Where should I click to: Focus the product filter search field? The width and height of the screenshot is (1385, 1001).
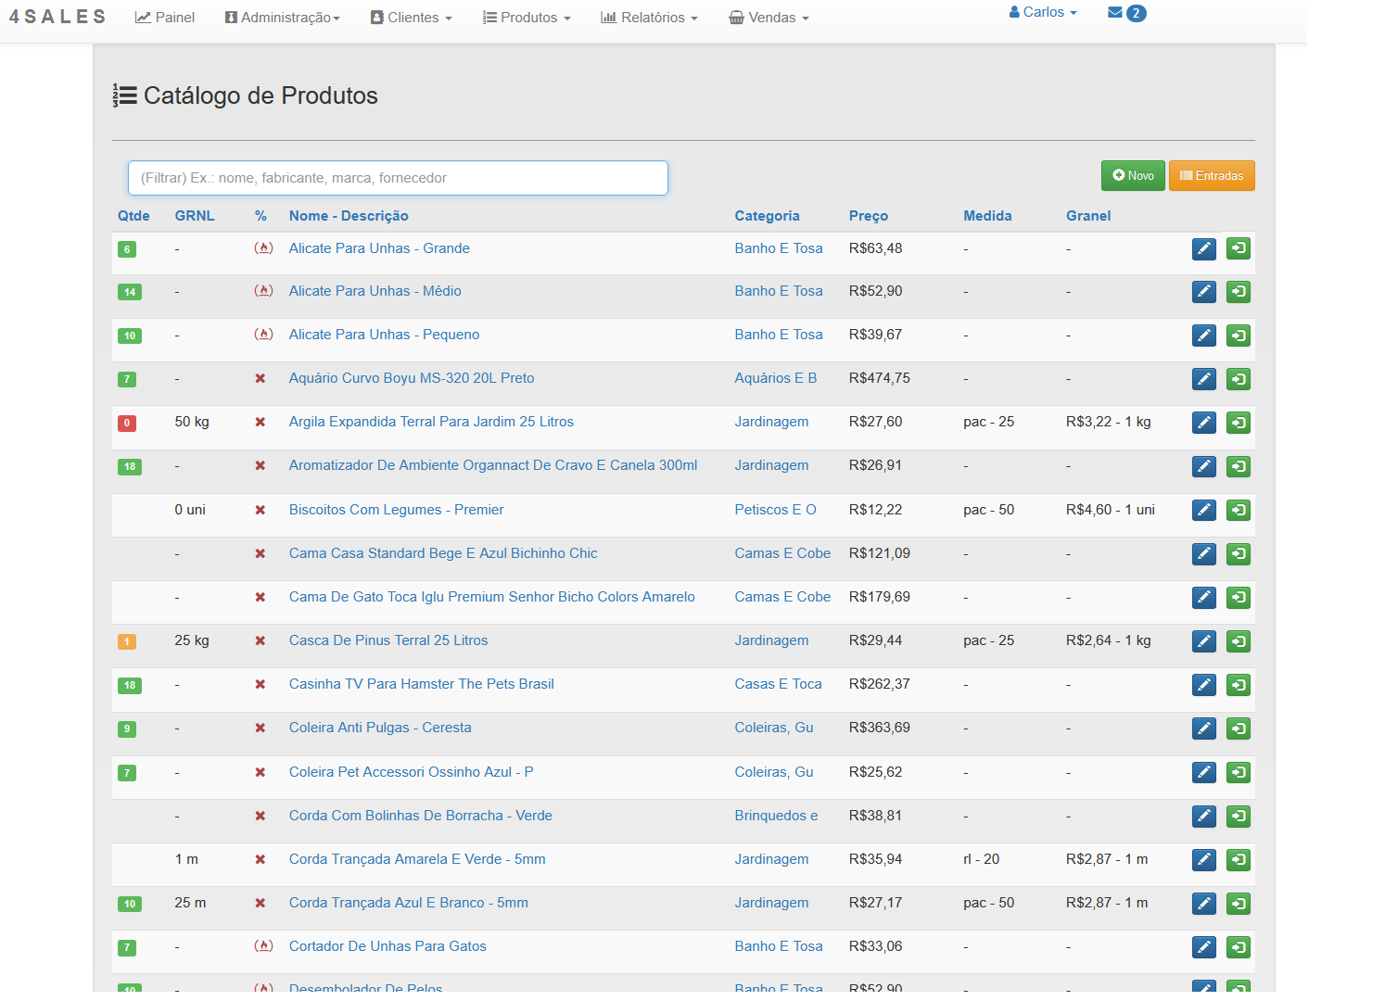click(x=398, y=178)
